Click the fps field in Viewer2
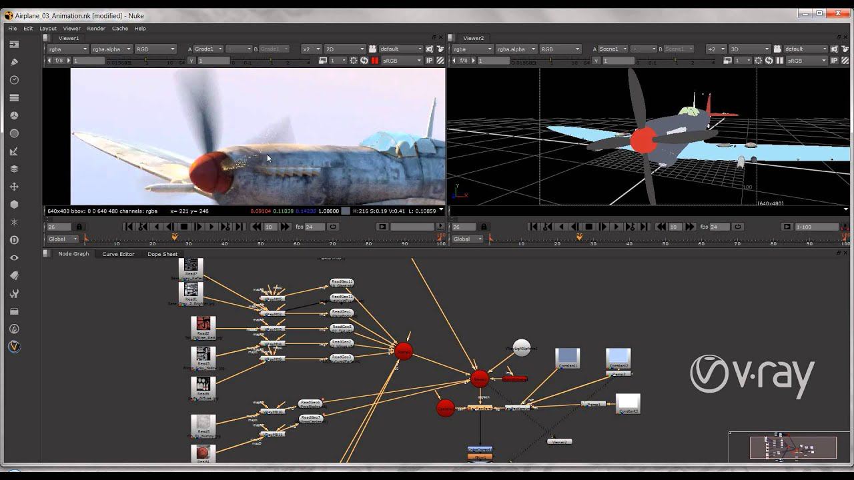This screenshot has height=480, width=854. [x=720, y=227]
